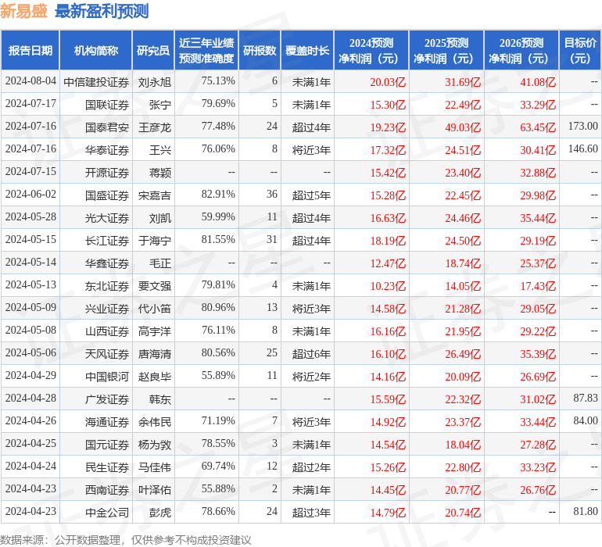This screenshot has width=602, height=547.
Task: Click the accuracy value 82.91%
Action: [x=218, y=194]
